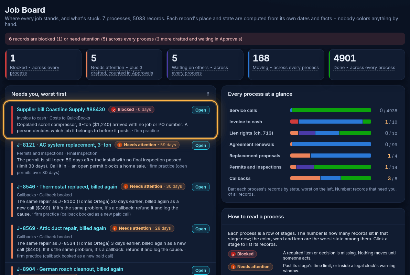This screenshot has height=275, width=410.
Task: Click the count 6 in Needs you panel header
Action: 208,94
